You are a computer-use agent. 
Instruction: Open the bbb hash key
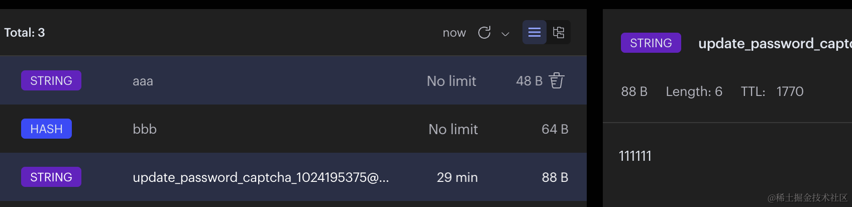click(145, 129)
